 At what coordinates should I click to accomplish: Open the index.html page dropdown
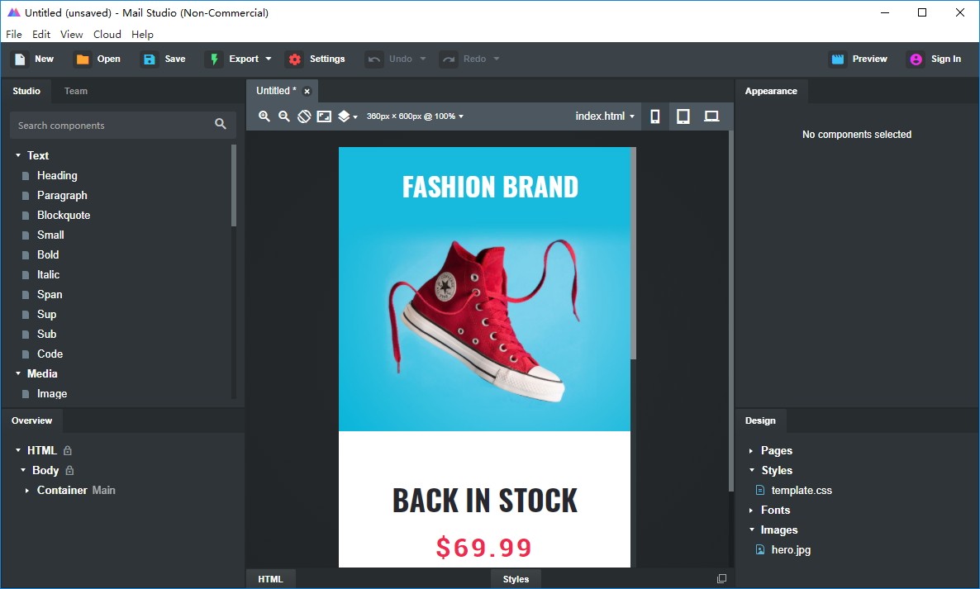click(x=604, y=116)
